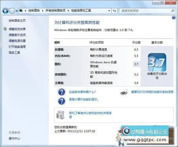Go back with the navigation arrow

point(5,11)
